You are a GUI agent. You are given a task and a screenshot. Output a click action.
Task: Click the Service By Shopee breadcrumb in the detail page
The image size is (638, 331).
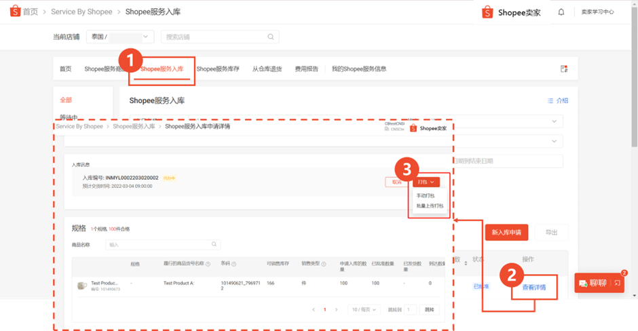tap(79, 126)
